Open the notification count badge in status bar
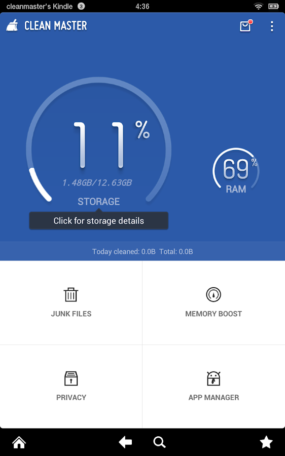285x456 pixels. [x=81, y=6]
